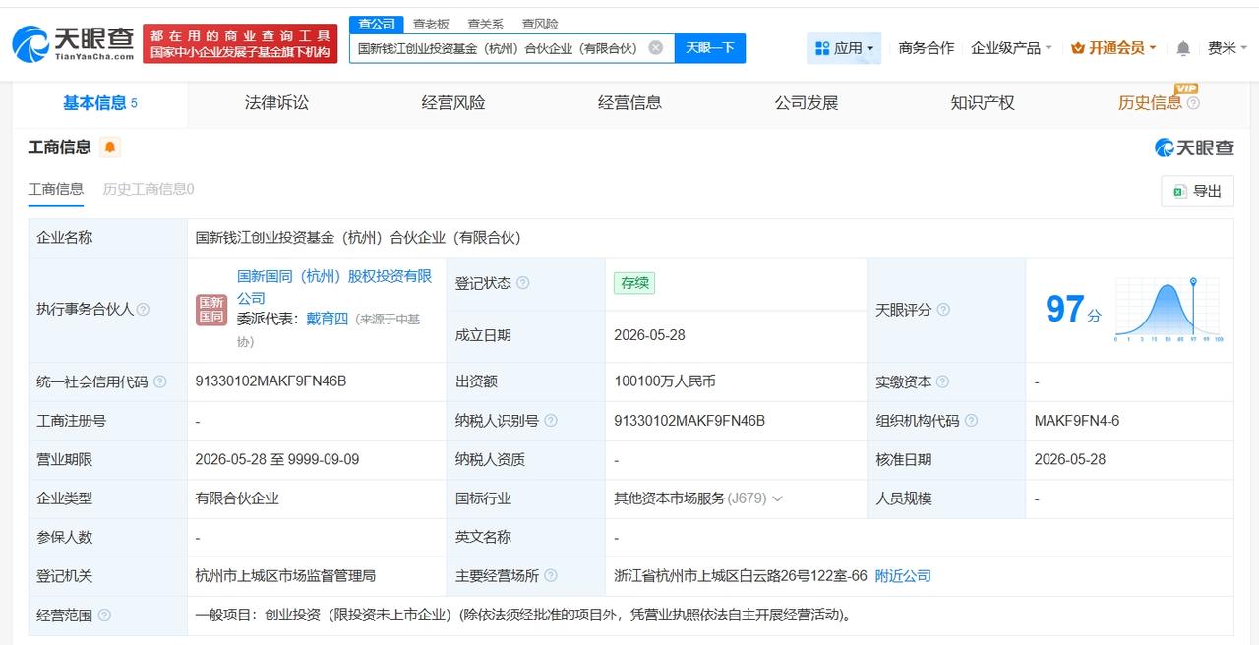Select the 查公司 search tab
Image resolution: width=1259 pixels, height=645 pixels.
click(x=377, y=24)
